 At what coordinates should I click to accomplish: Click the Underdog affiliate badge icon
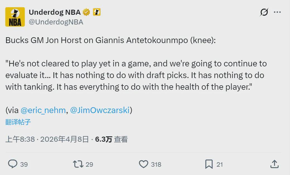[97, 12]
